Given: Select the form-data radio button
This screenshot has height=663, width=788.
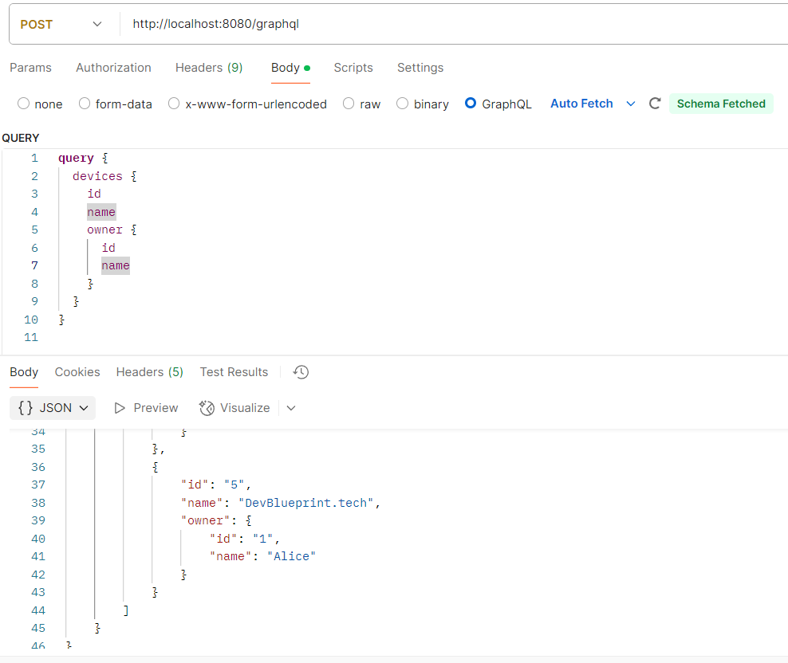Looking at the screenshot, I should (85, 104).
